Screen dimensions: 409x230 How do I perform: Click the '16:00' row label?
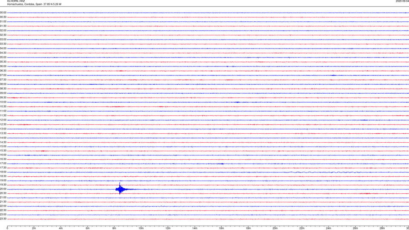pyautogui.click(x=3, y=155)
